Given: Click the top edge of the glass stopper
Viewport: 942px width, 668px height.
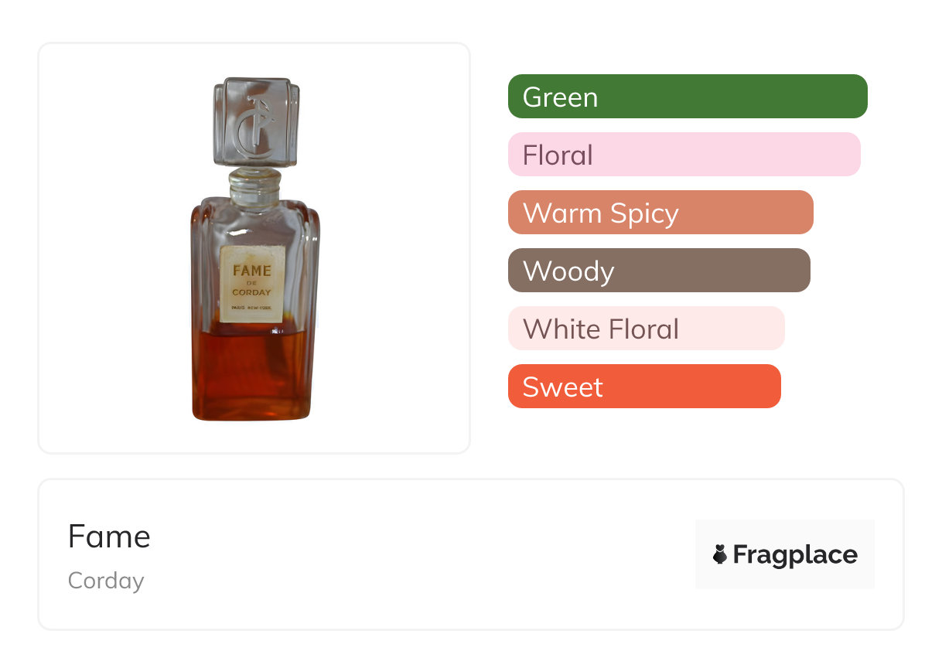Looking at the screenshot, I should click(256, 81).
